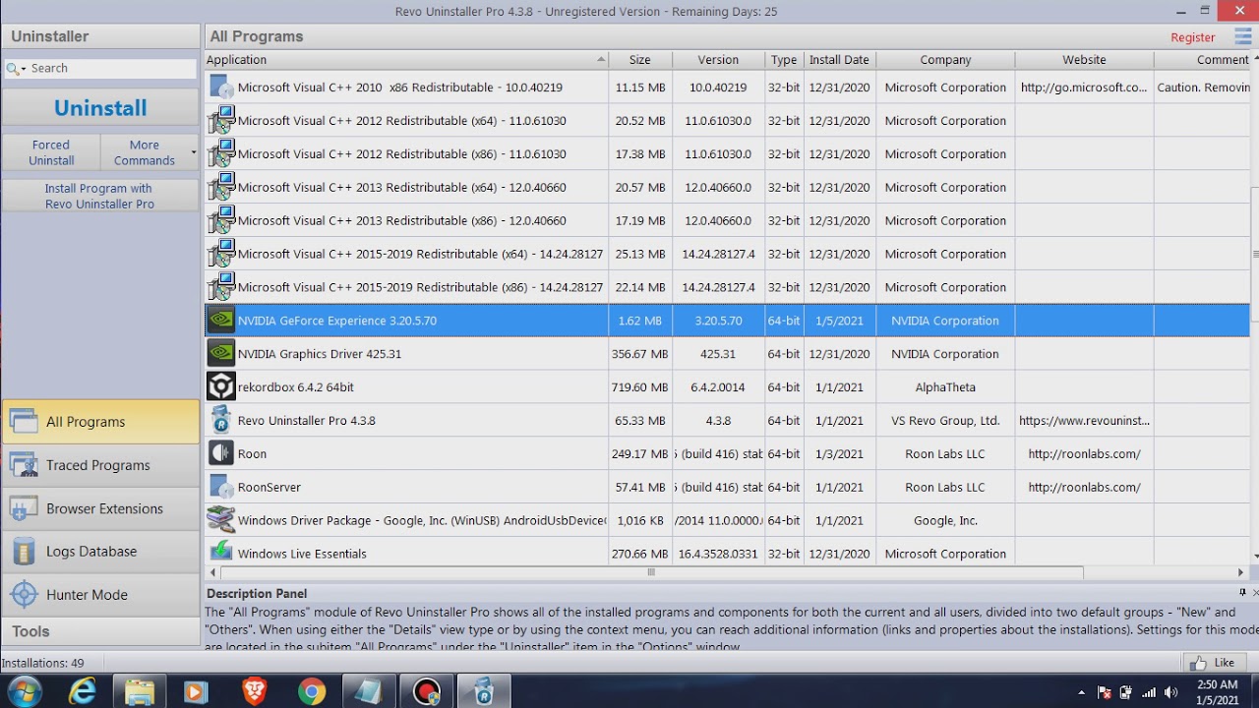Pin the Description Panel

1242,592
